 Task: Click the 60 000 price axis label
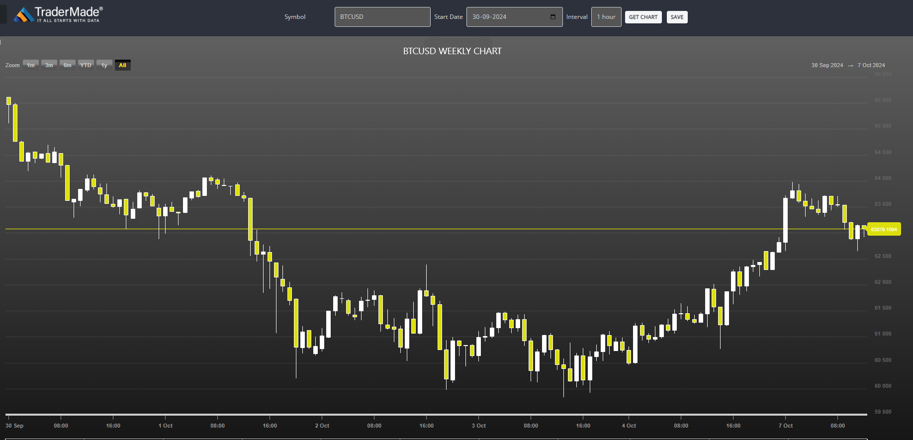pyautogui.click(x=883, y=386)
